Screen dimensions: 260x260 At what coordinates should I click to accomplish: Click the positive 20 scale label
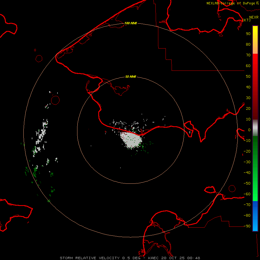(x=248, y=108)
